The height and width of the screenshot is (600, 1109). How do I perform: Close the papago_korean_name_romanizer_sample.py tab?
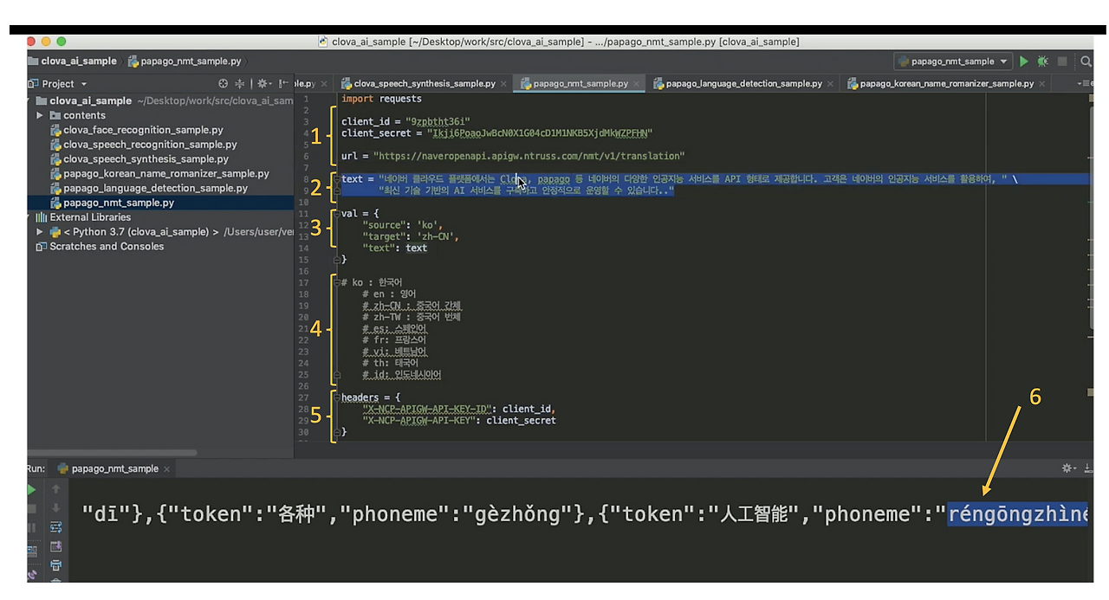1042,84
